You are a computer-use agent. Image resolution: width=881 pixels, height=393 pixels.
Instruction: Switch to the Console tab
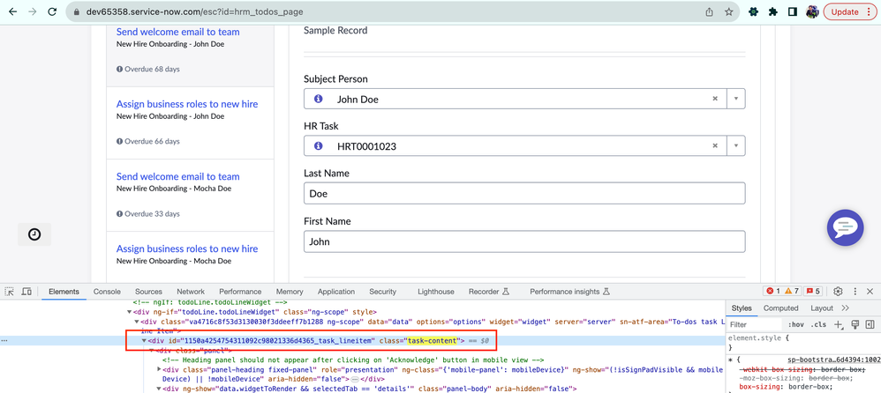click(x=107, y=292)
